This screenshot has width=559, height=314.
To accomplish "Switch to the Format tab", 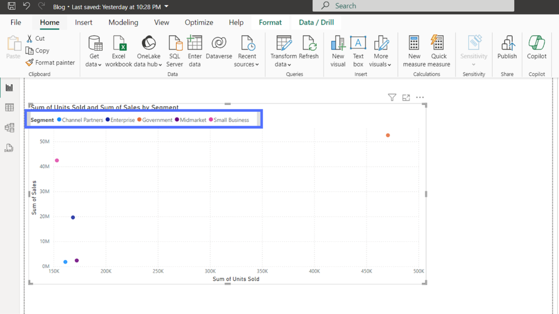I will click(x=270, y=22).
